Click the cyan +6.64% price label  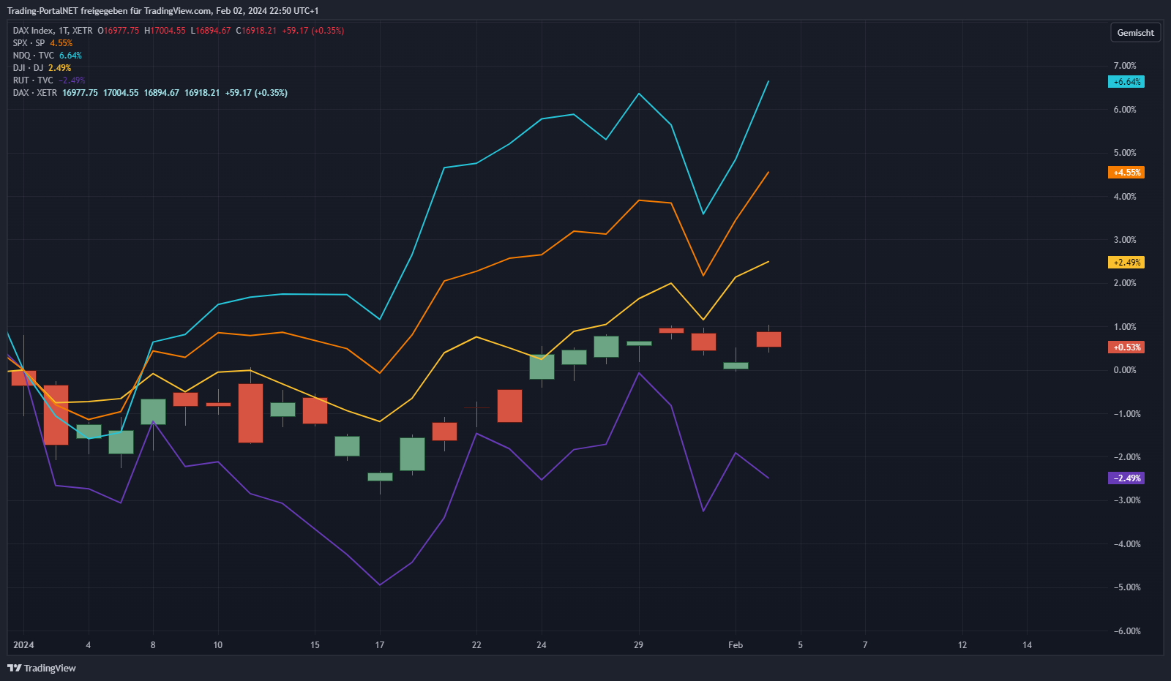click(x=1126, y=82)
